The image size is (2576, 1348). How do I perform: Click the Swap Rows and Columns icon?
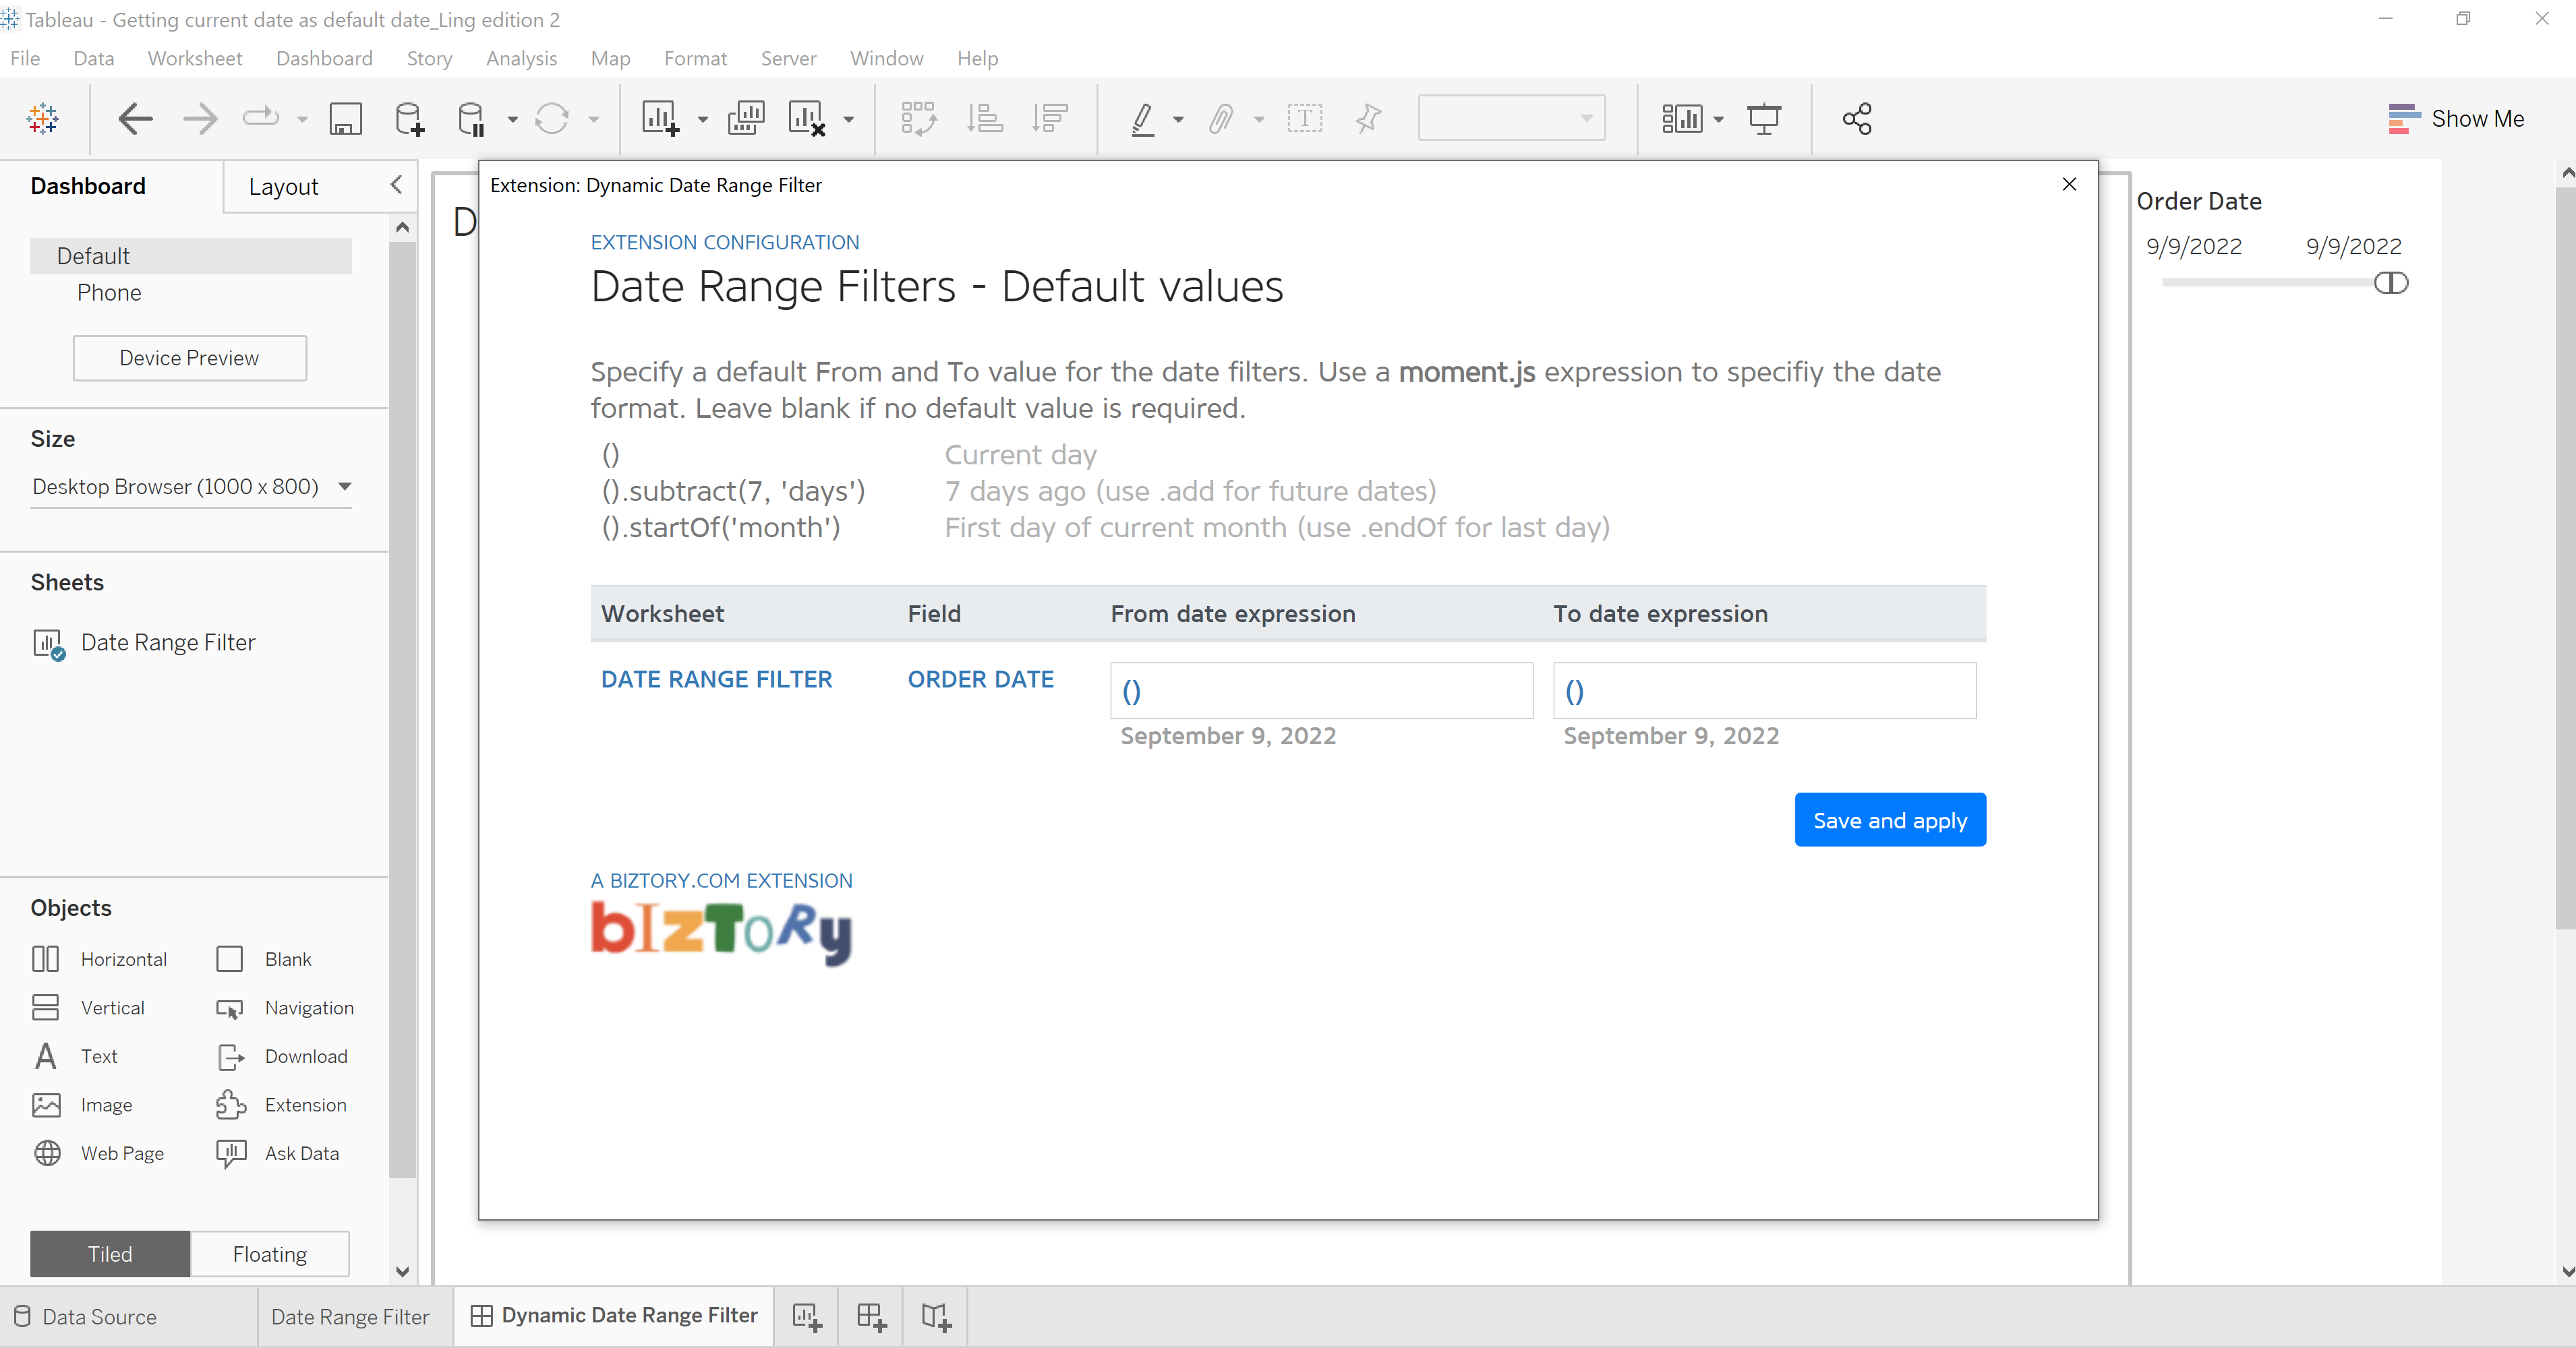coord(918,119)
